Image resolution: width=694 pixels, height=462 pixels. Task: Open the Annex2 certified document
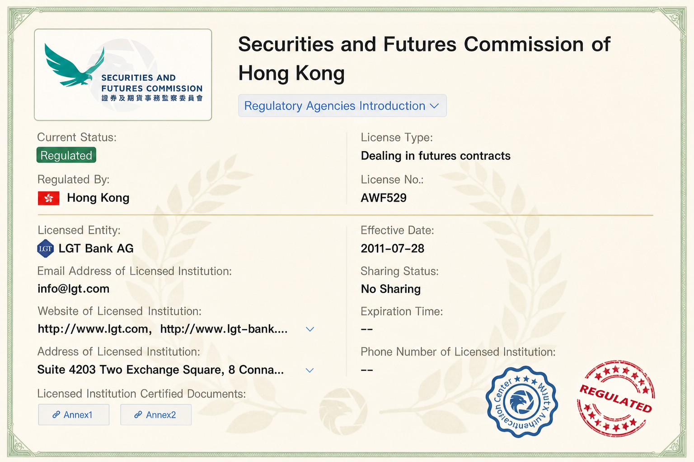pos(156,415)
